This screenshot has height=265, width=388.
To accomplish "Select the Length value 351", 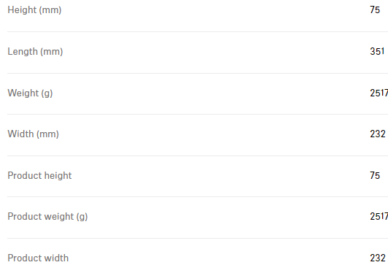I will click(377, 52).
